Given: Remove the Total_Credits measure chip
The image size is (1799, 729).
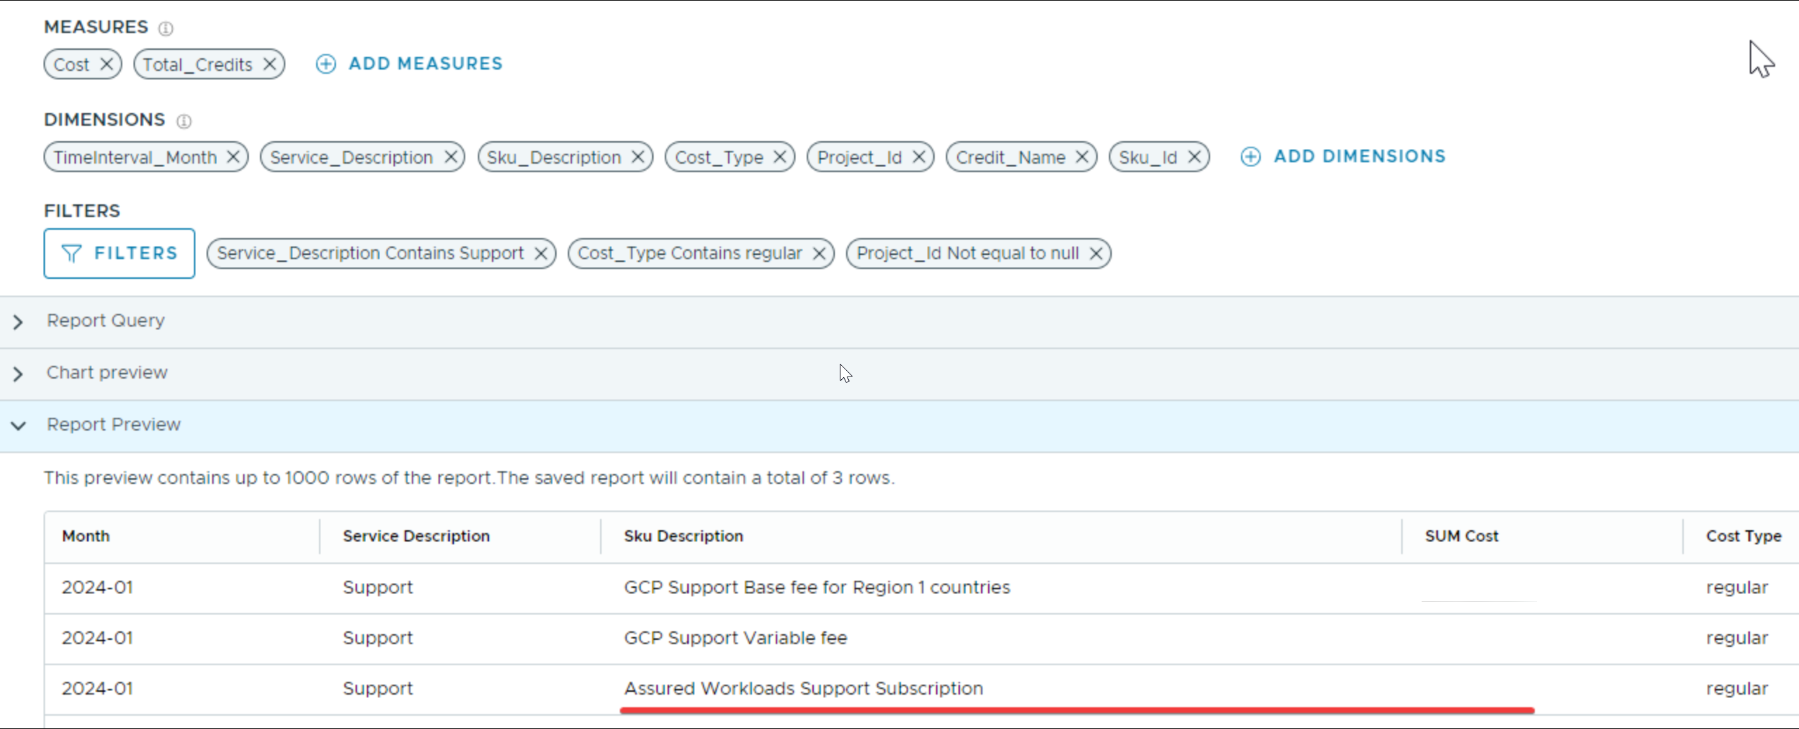Looking at the screenshot, I should pyautogui.click(x=269, y=65).
